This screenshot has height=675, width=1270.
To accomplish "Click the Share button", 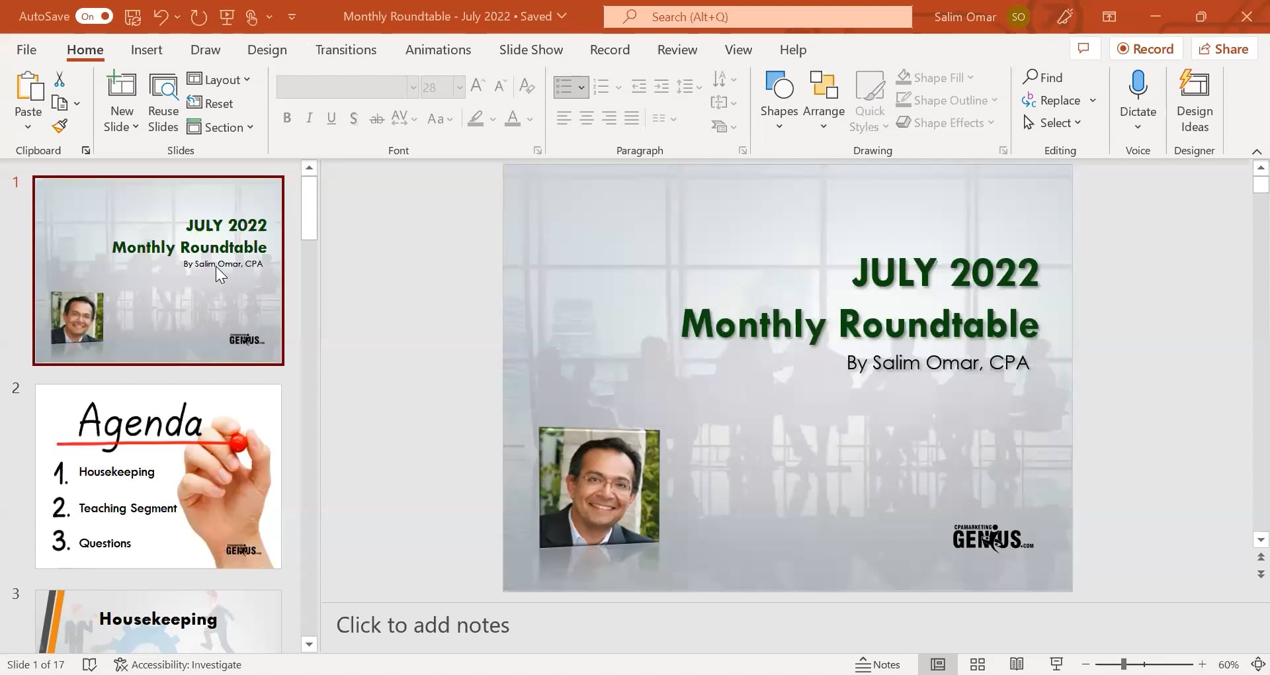I will click(1223, 48).
